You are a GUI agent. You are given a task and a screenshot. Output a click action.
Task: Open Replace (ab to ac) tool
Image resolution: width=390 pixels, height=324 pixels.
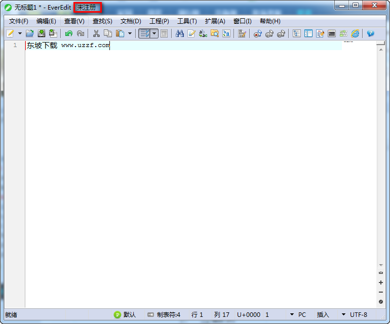203,33
